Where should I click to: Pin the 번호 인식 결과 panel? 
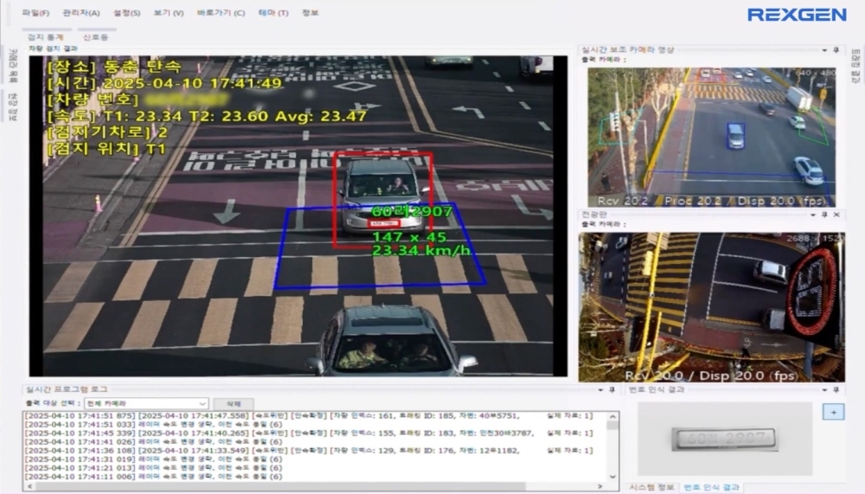(x=836, y=390)
